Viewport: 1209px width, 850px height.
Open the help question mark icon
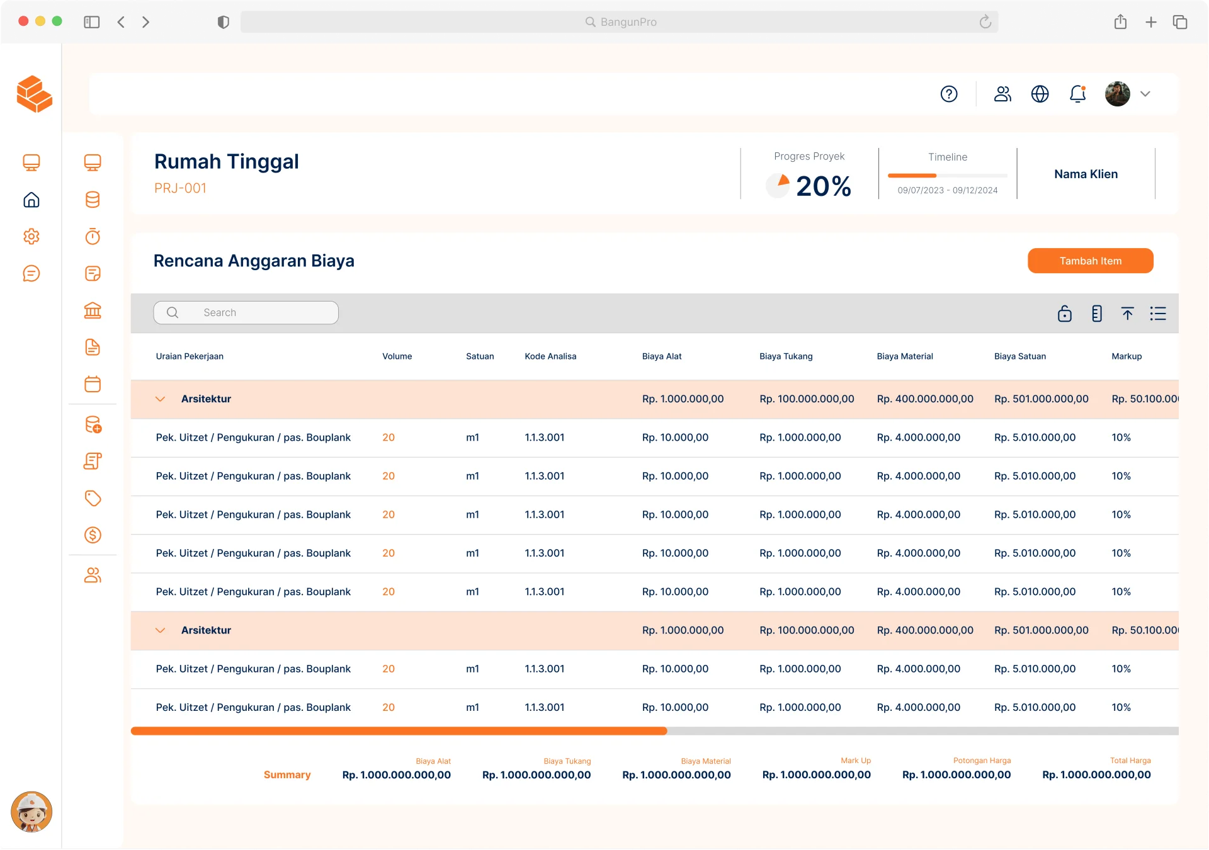(948, 94)
